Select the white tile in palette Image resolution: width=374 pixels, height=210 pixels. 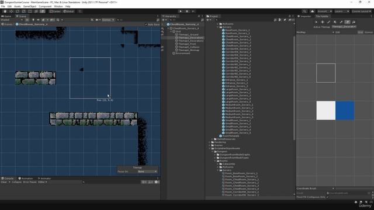click(326, 110)
